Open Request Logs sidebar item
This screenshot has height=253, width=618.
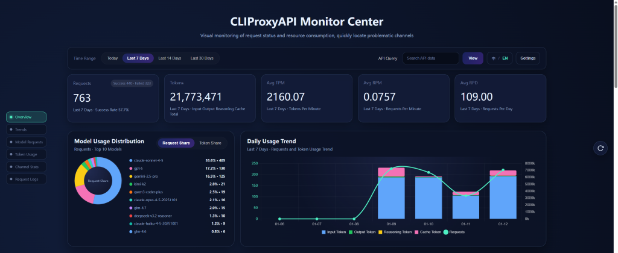pos(27,179)
